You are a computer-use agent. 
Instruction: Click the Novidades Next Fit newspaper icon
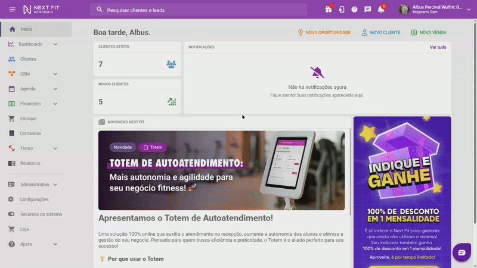pos(101,122)
